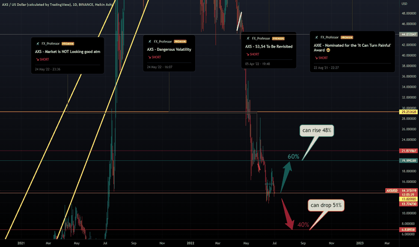
Task: Click the 2022 label on the time axis
Action: (x=191, y=243)
